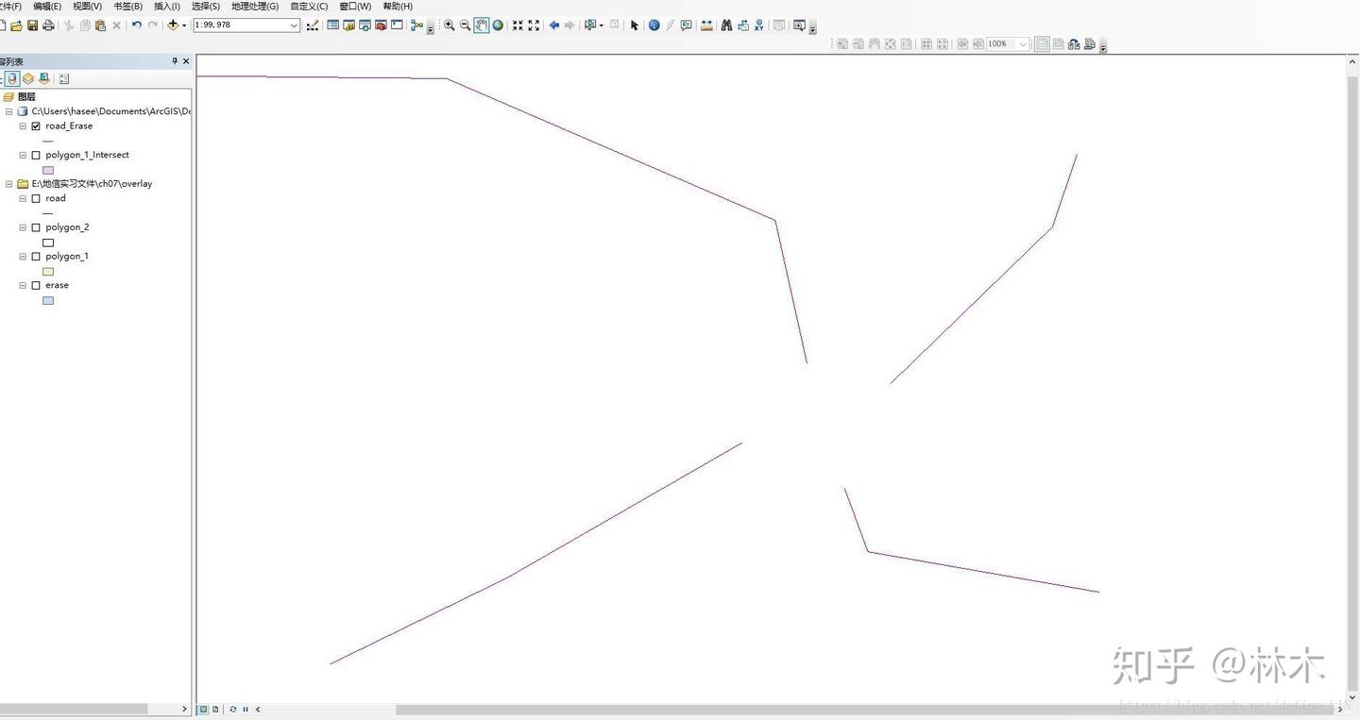This screenshot has width=1360, height=720.
Task: Open the Go To XY tool
Action: click(x=759, y=25)
